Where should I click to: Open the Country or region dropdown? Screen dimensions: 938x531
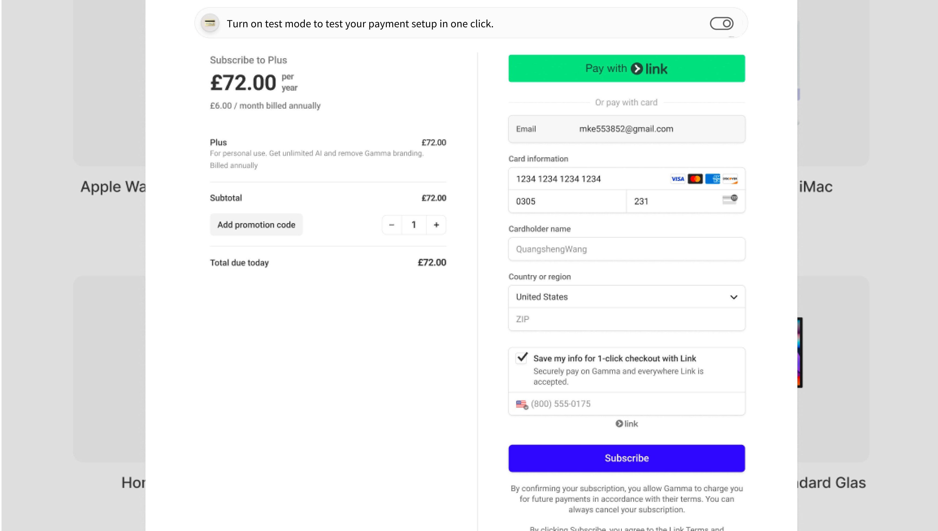pos(626,297)
